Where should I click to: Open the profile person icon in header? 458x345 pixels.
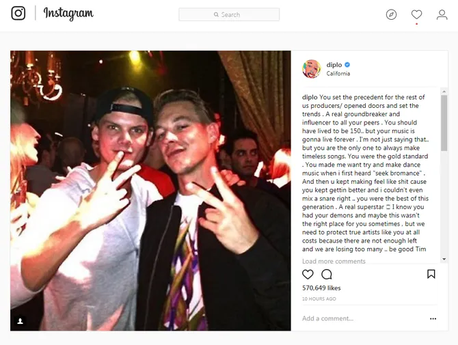pyautogui.click(x=442, y=14)
